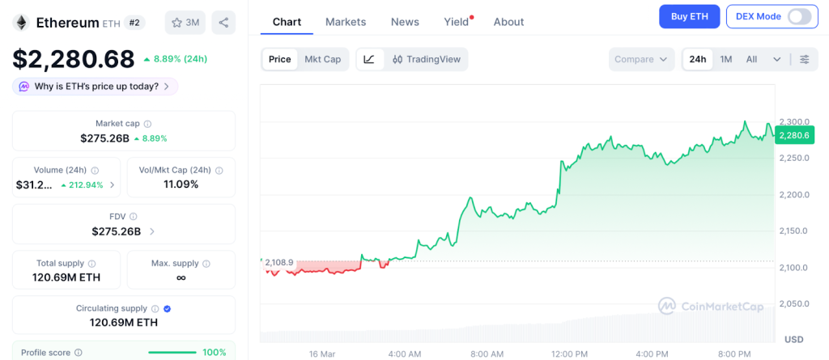
Task: Open the Yield tab
Action: [x=457, y=22]
